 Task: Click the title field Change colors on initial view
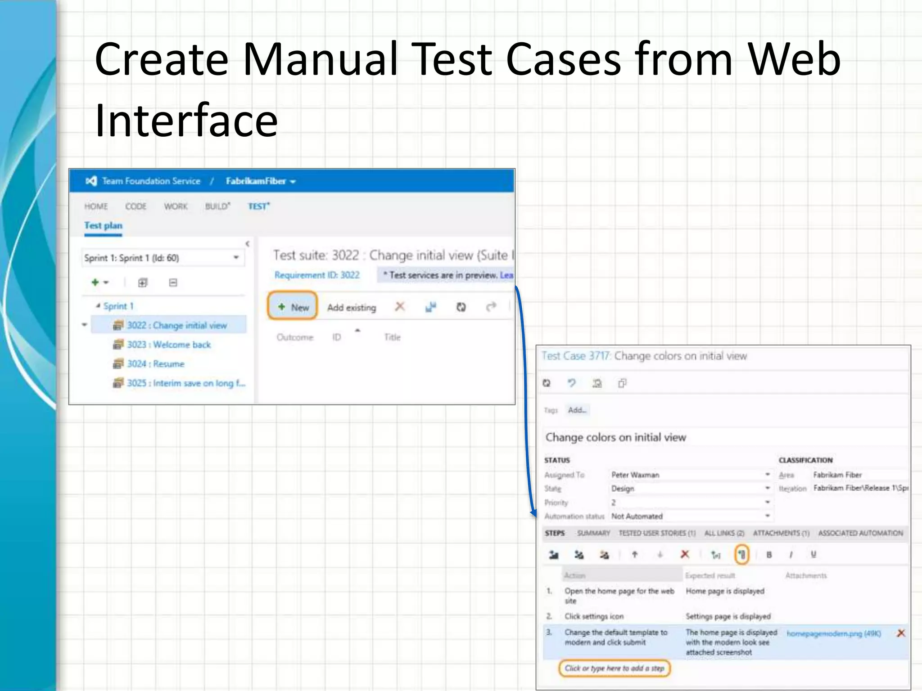tap(726, 437)
